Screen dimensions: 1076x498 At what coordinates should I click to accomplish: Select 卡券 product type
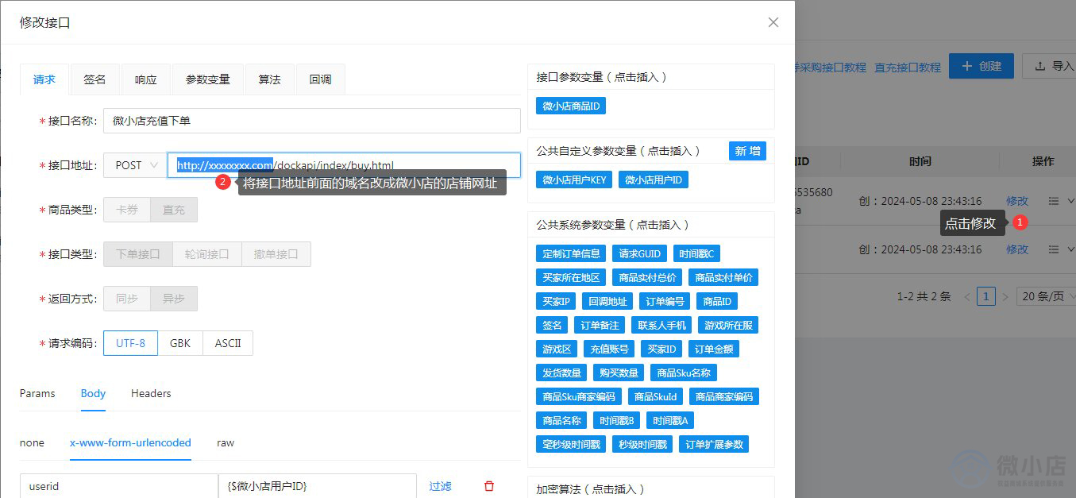(x=127, y=210)
